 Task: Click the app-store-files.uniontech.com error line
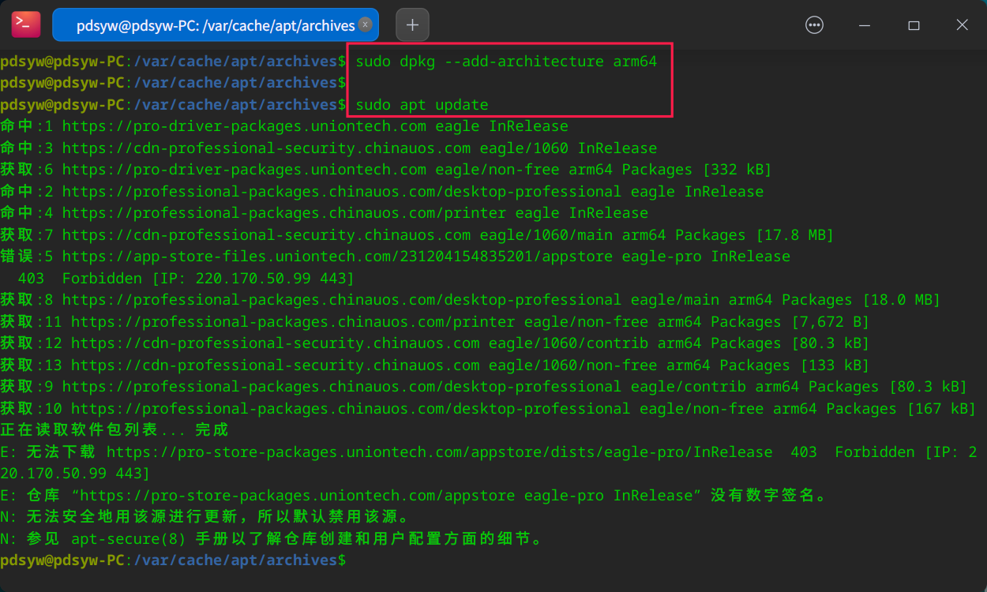tap(396, 257)
